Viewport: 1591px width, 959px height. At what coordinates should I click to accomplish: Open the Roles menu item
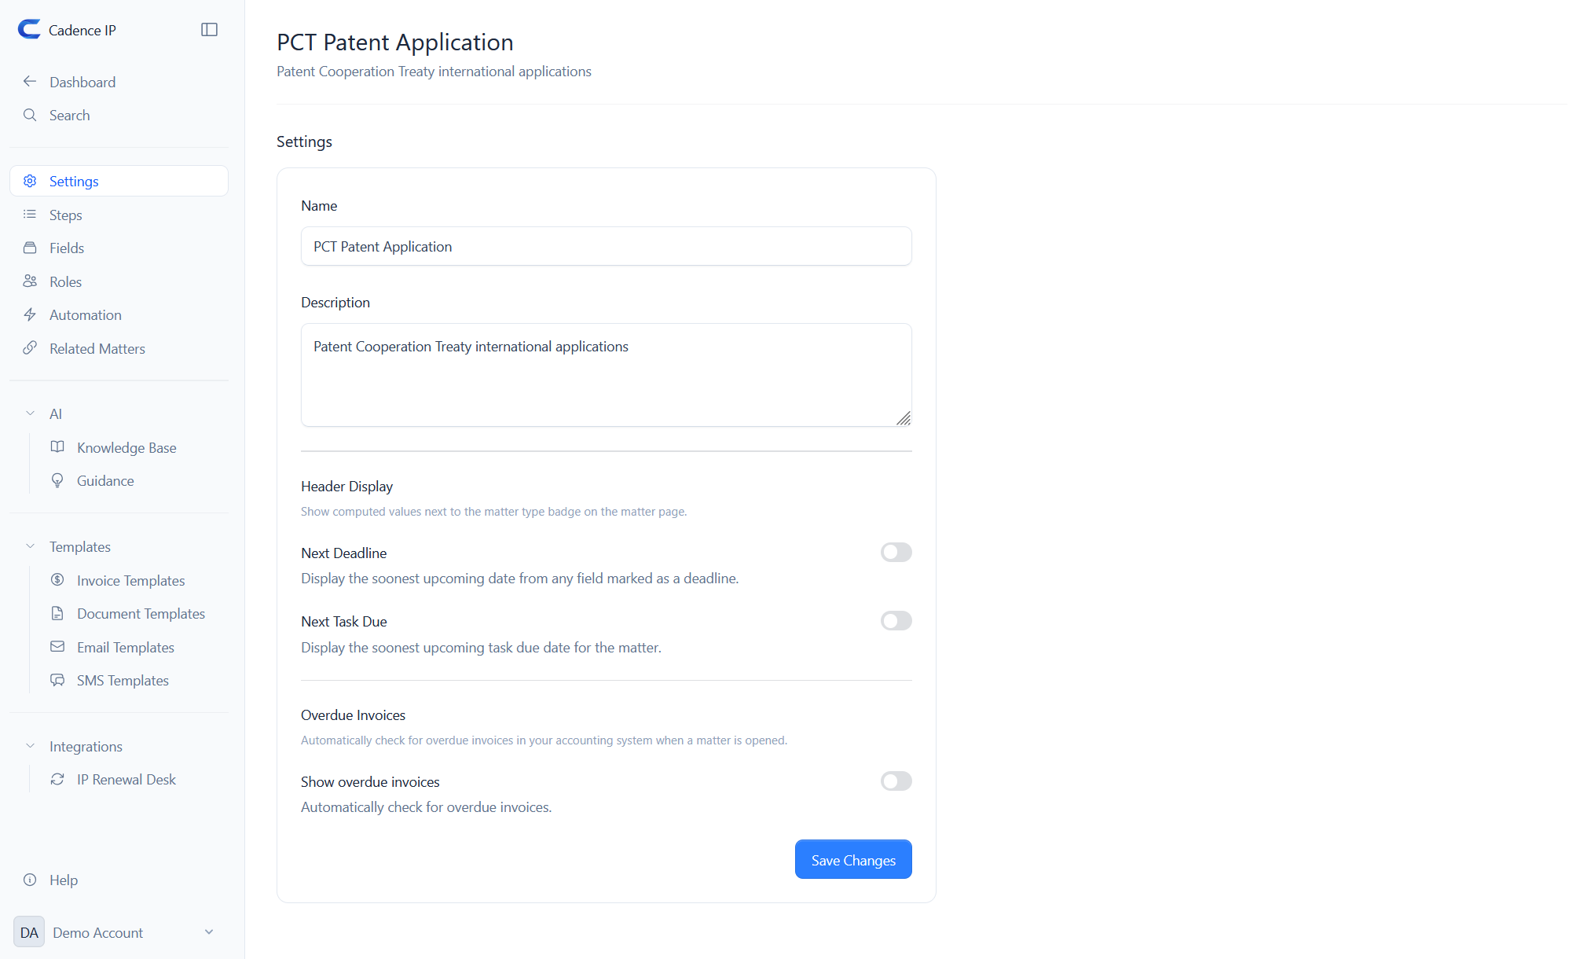click(x=119, y=281)
